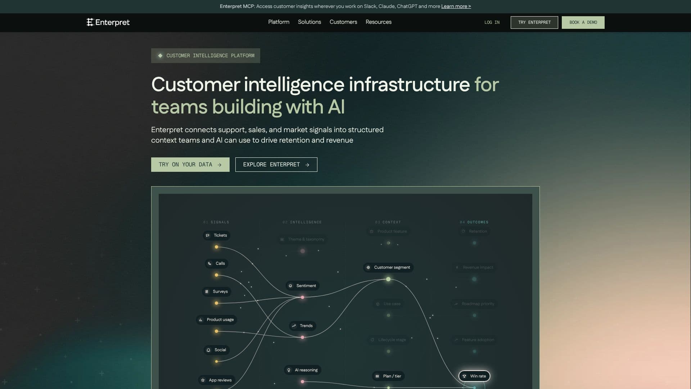Click the Product usage bar chart icon
The image size is (691, 389).
pos(200,320)
